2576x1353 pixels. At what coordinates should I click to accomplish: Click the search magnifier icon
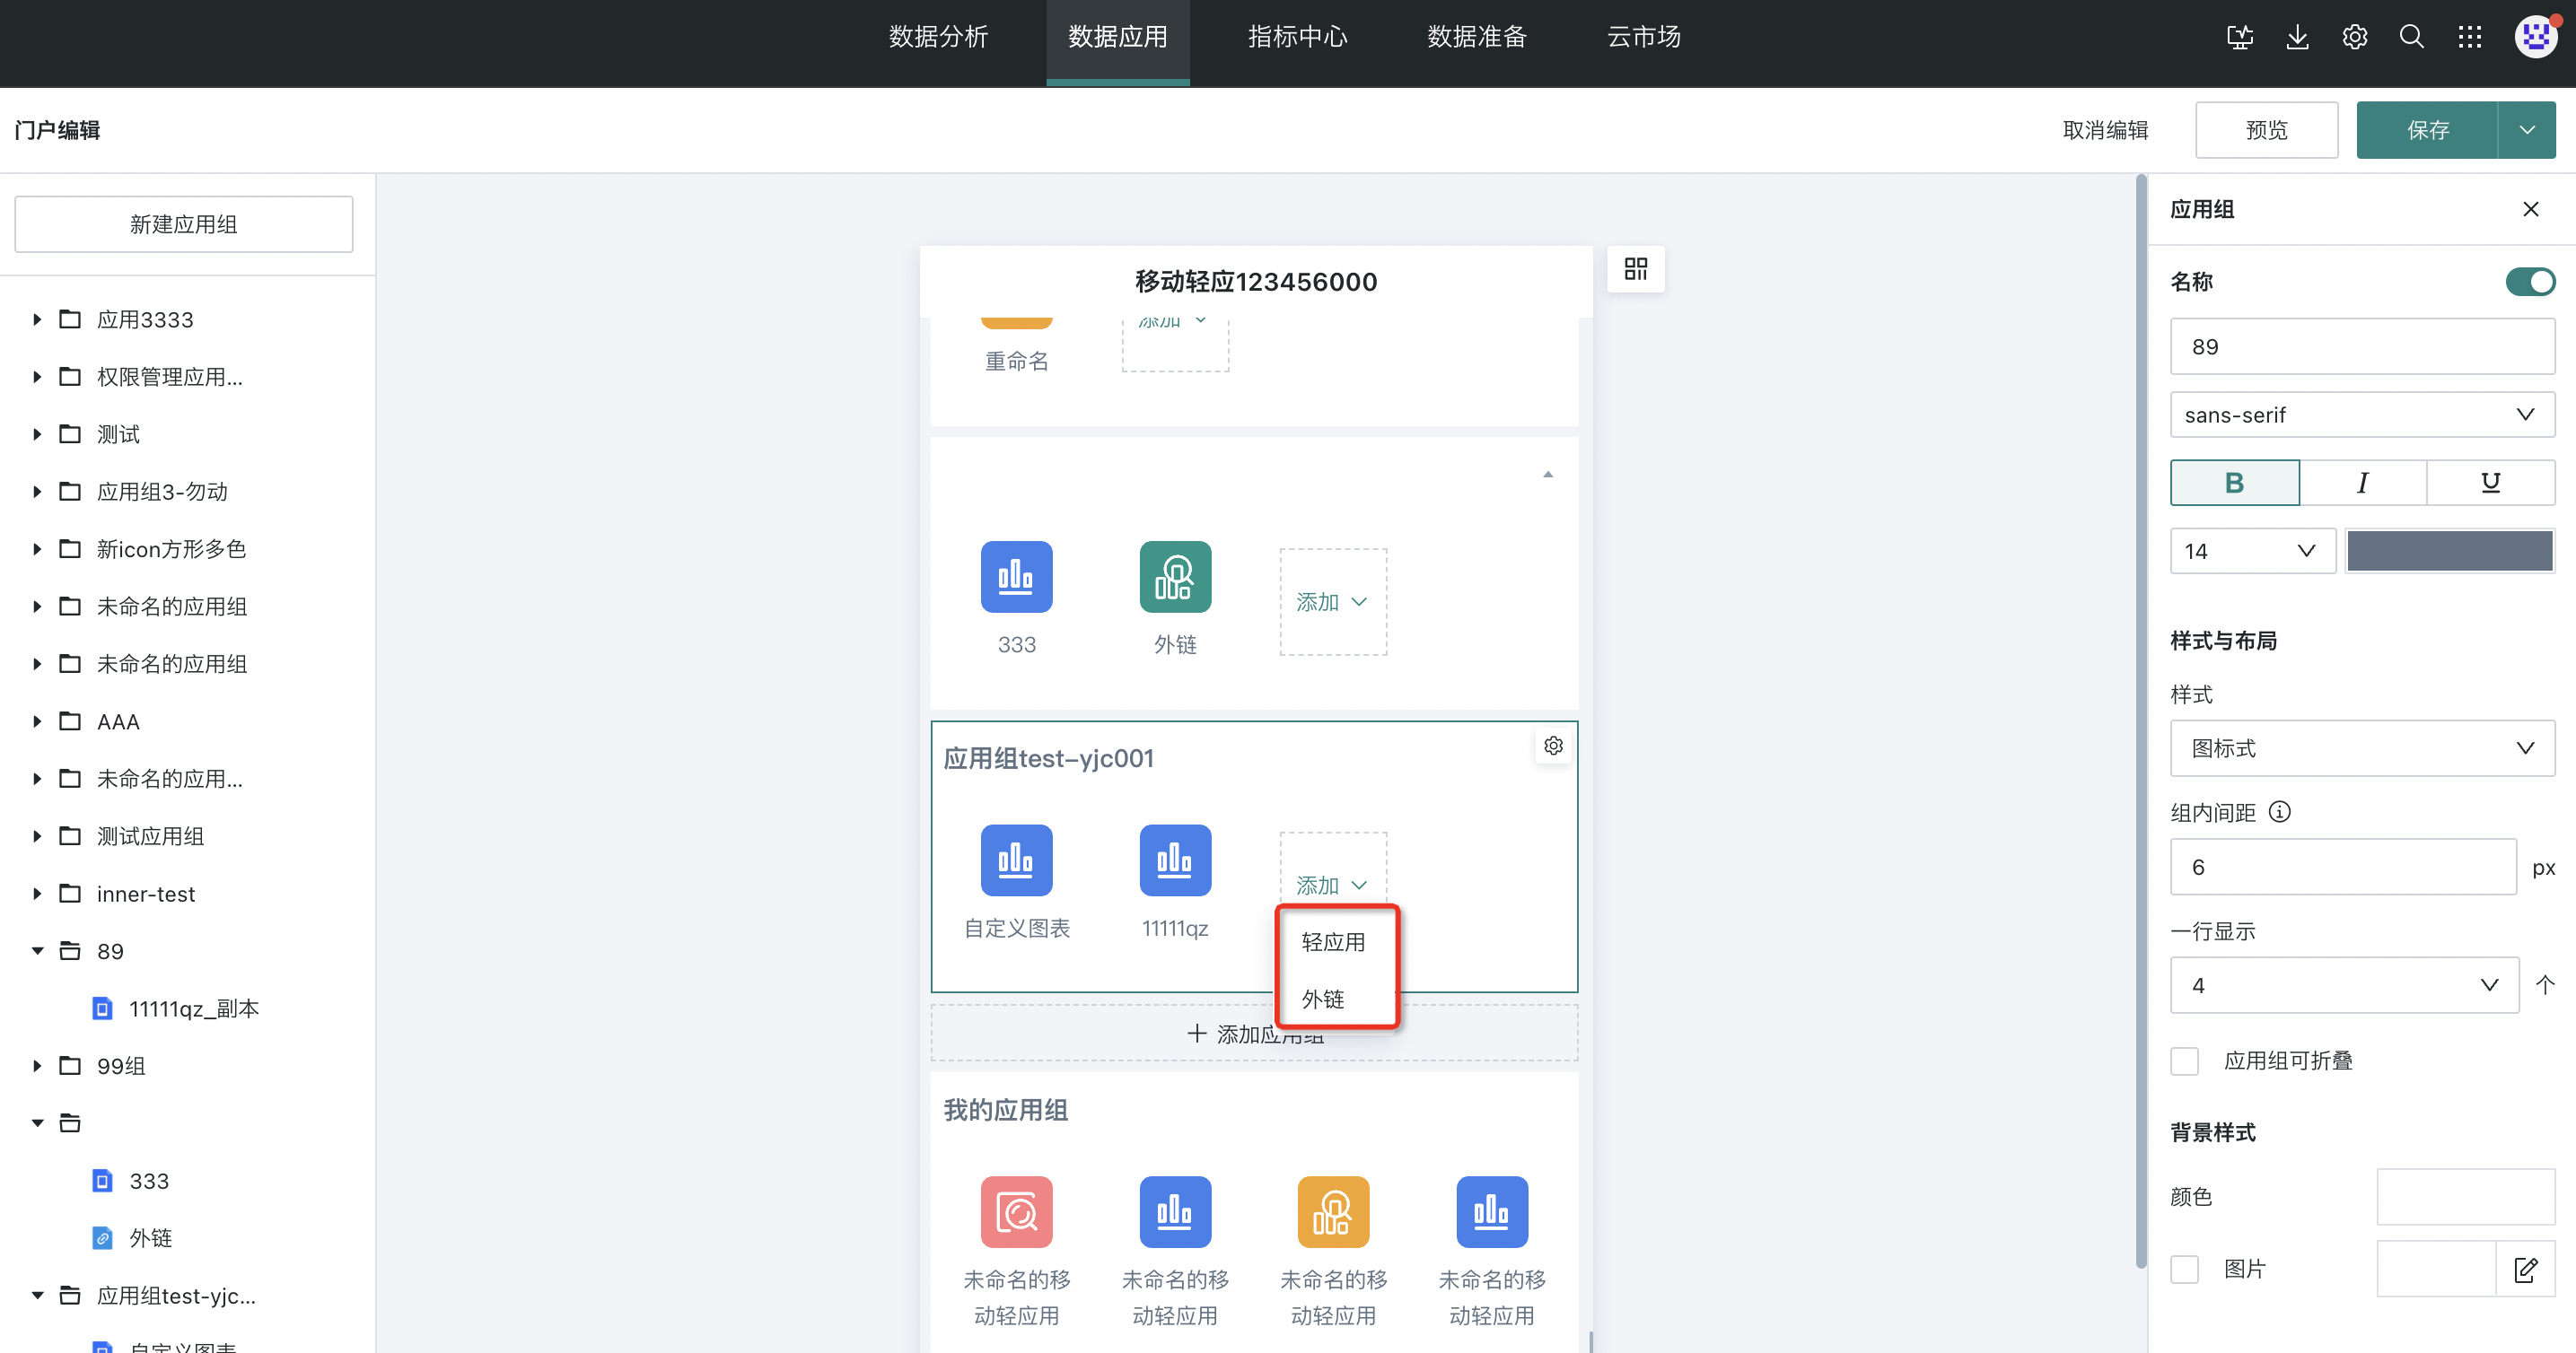pos(2411,38)
